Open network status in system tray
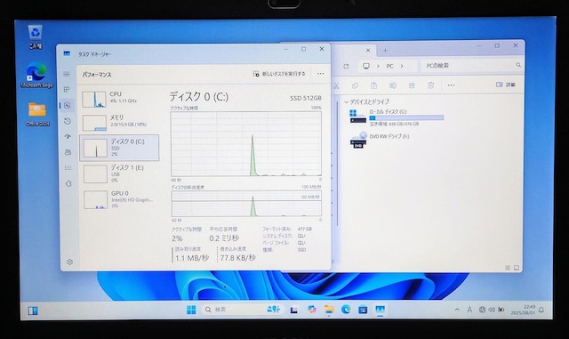 [482, 310]
